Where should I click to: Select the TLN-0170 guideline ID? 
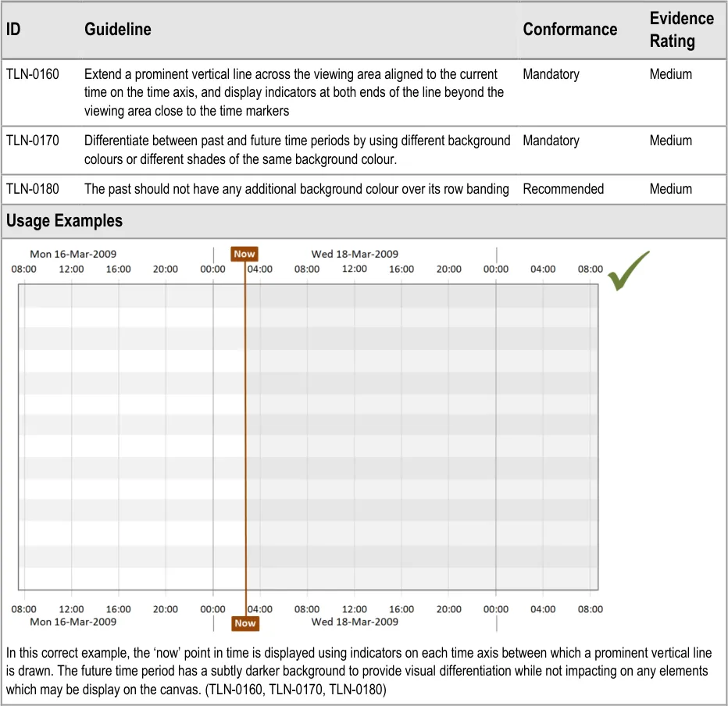coord(33,141)
